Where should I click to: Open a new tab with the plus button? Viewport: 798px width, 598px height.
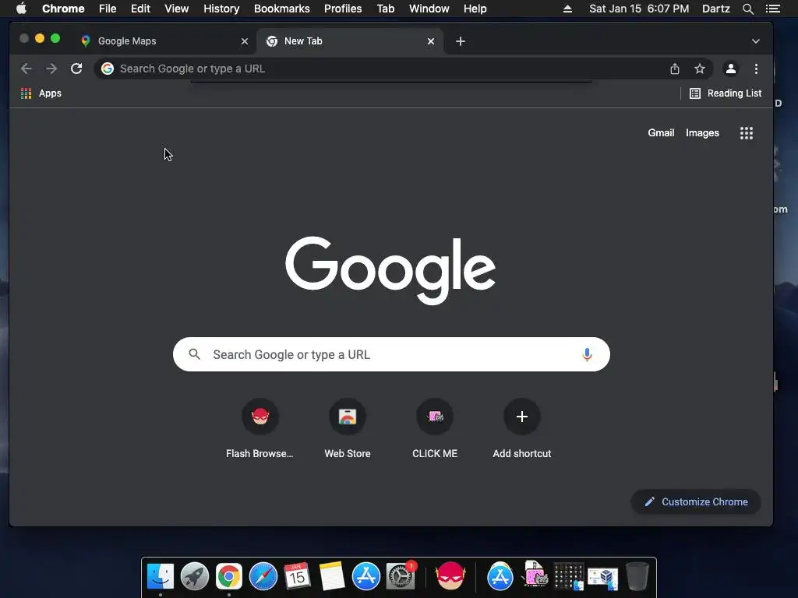461,41
